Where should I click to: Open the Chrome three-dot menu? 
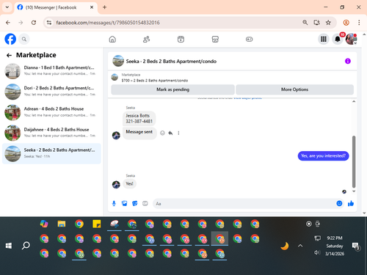tap(359, 23)
